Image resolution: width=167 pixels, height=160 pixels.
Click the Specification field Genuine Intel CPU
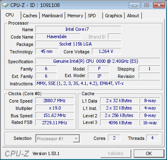98,61
